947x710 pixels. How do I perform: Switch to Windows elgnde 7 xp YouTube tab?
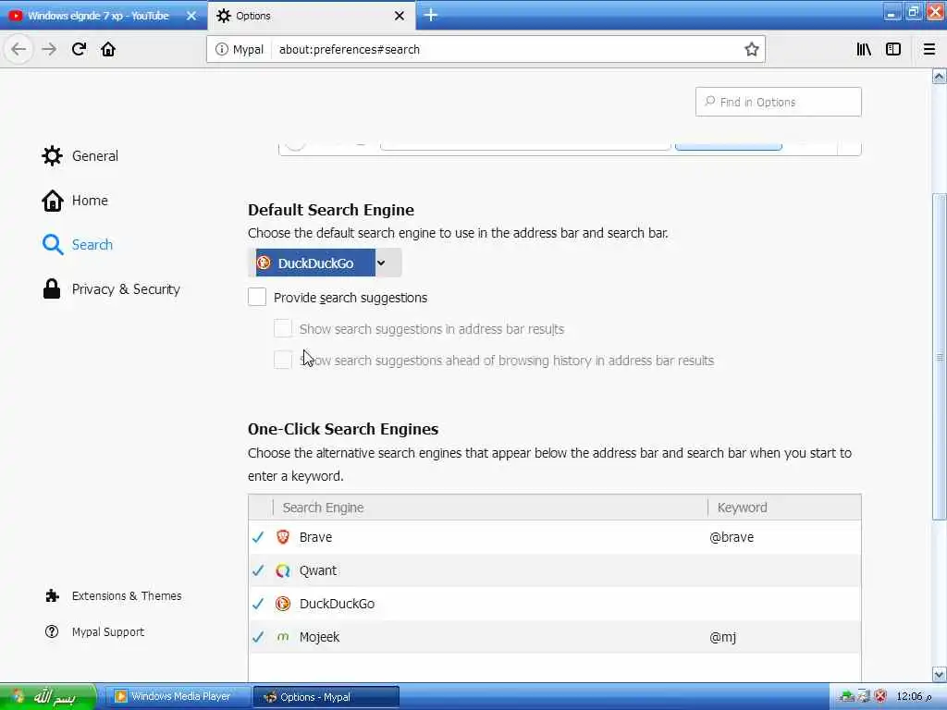pos(104,16)
